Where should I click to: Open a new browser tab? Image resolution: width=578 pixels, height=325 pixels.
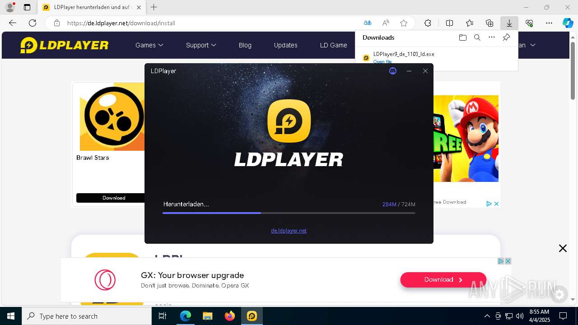point(154,7)
